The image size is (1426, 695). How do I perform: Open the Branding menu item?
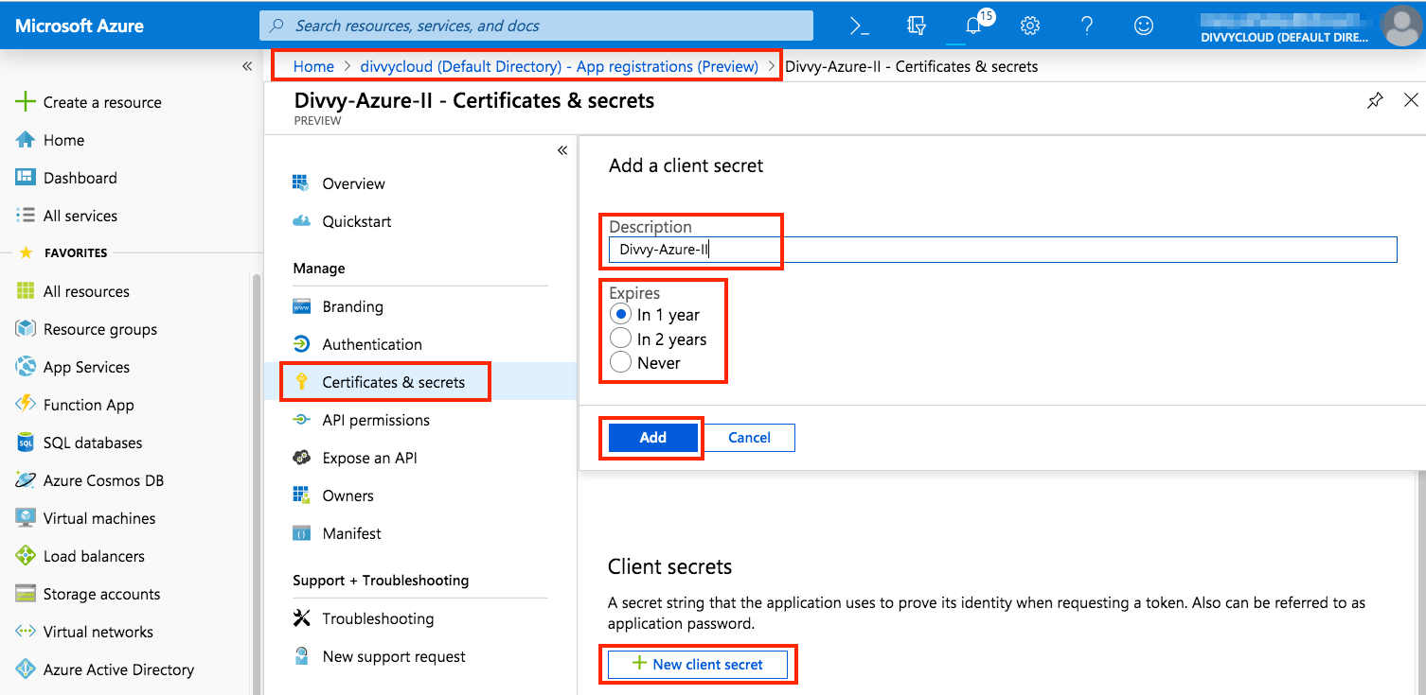(x=420, y=306)
